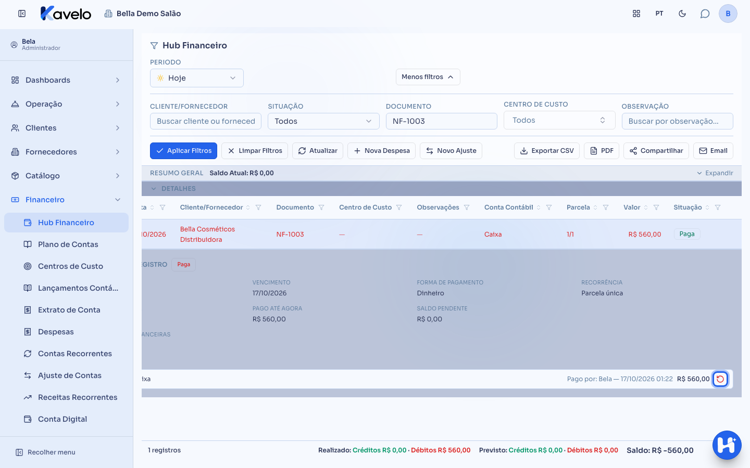The height and width of the screenshot is (468, 750).
Task: Click Exportar CSV button
Action: pos(547,151)
